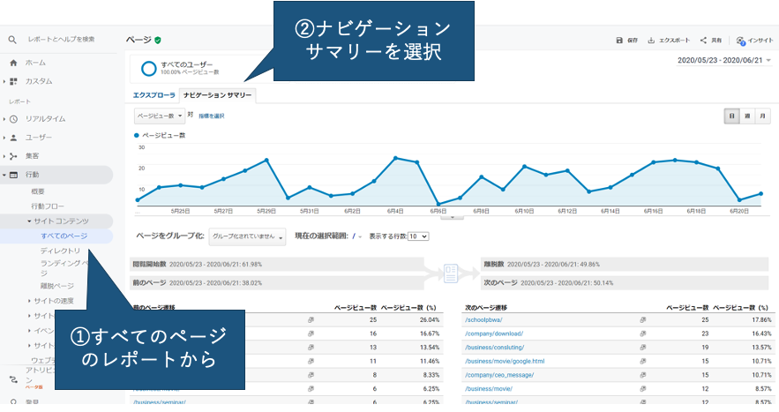Click the 保存 save disk icon

619,41
